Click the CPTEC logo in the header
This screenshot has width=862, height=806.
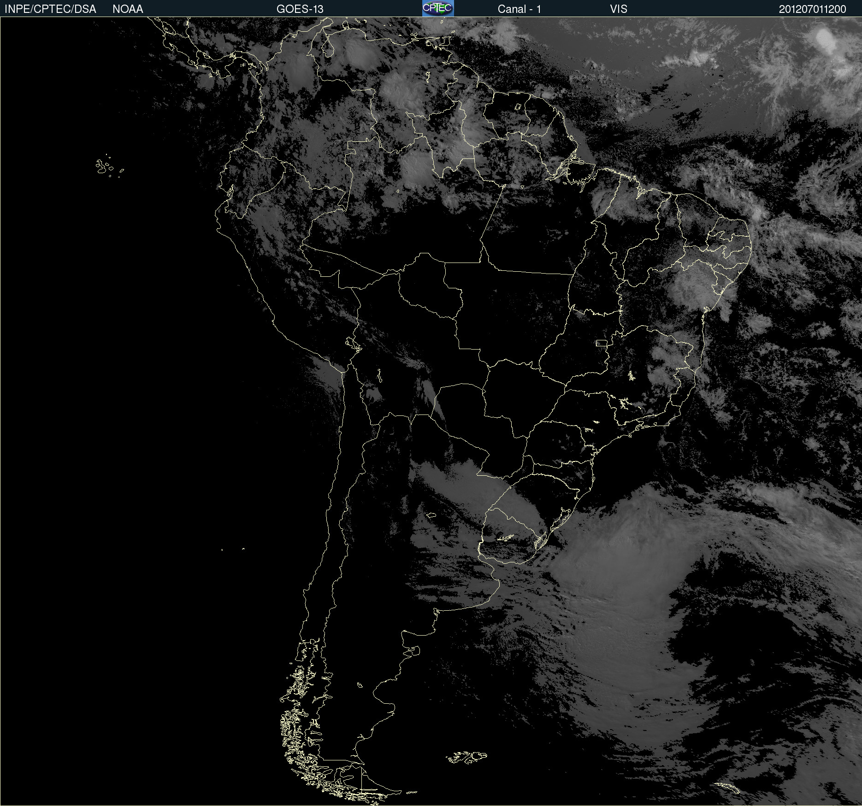click(438, 8)
